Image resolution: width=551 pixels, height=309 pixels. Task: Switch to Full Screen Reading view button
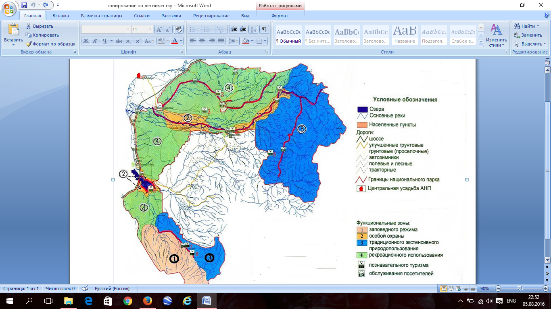coord(451,288)
